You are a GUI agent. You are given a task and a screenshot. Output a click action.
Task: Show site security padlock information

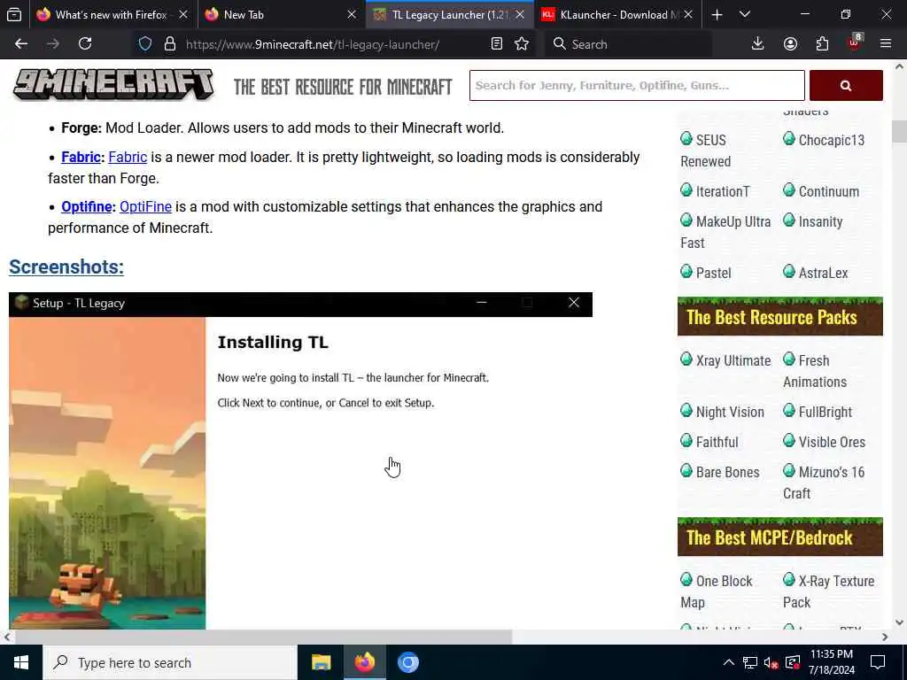(169, 44)
